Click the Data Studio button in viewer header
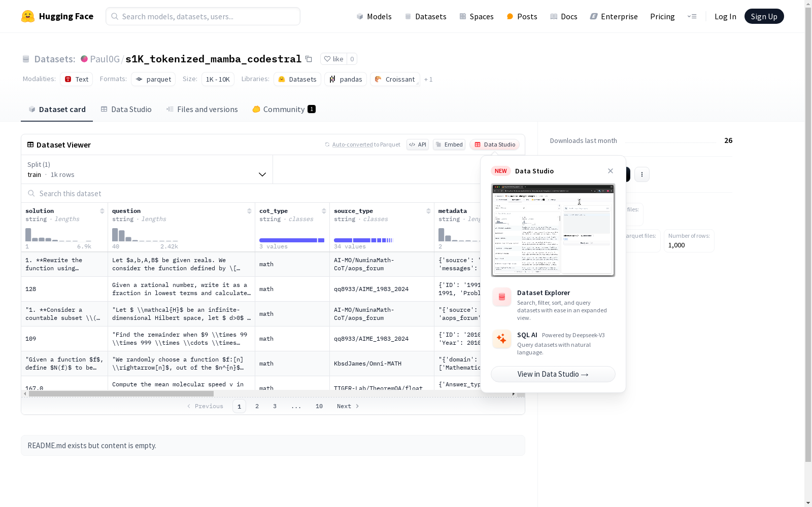This screenshot has height=507, width=812. point(495,144)
